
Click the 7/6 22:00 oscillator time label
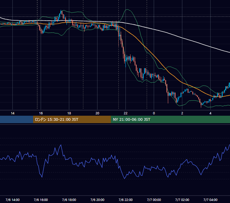point(125,200)
